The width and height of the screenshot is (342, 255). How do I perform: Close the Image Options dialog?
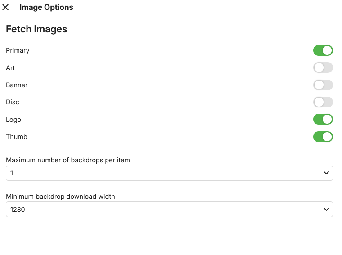point(6,7)
